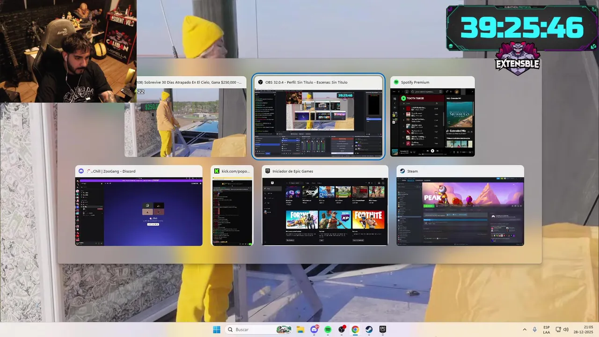This screenshot has width=599, height=337.
Task: Switch to Sobrevive 30 Días video window
Action: 185,117
